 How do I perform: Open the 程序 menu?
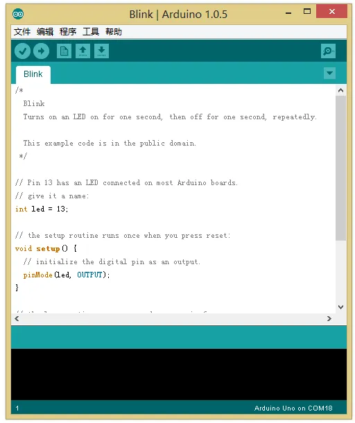click(68, 32)
